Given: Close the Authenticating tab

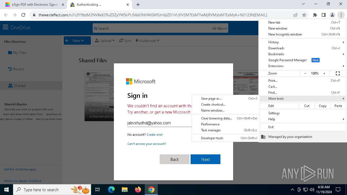Looking at the screenshot, I should tap(128, 5).
